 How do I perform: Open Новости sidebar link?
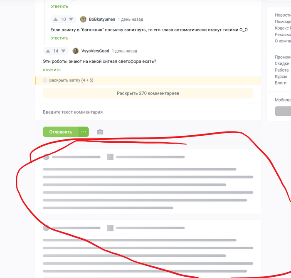coord(283,15)
